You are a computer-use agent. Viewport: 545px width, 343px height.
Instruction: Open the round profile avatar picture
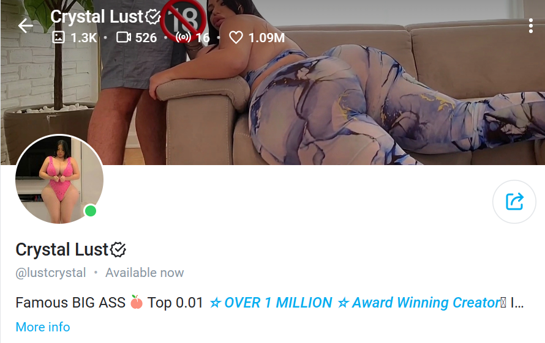[59, 179]
